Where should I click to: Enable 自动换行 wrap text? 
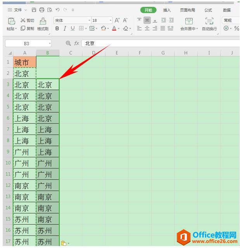[209, 24]
